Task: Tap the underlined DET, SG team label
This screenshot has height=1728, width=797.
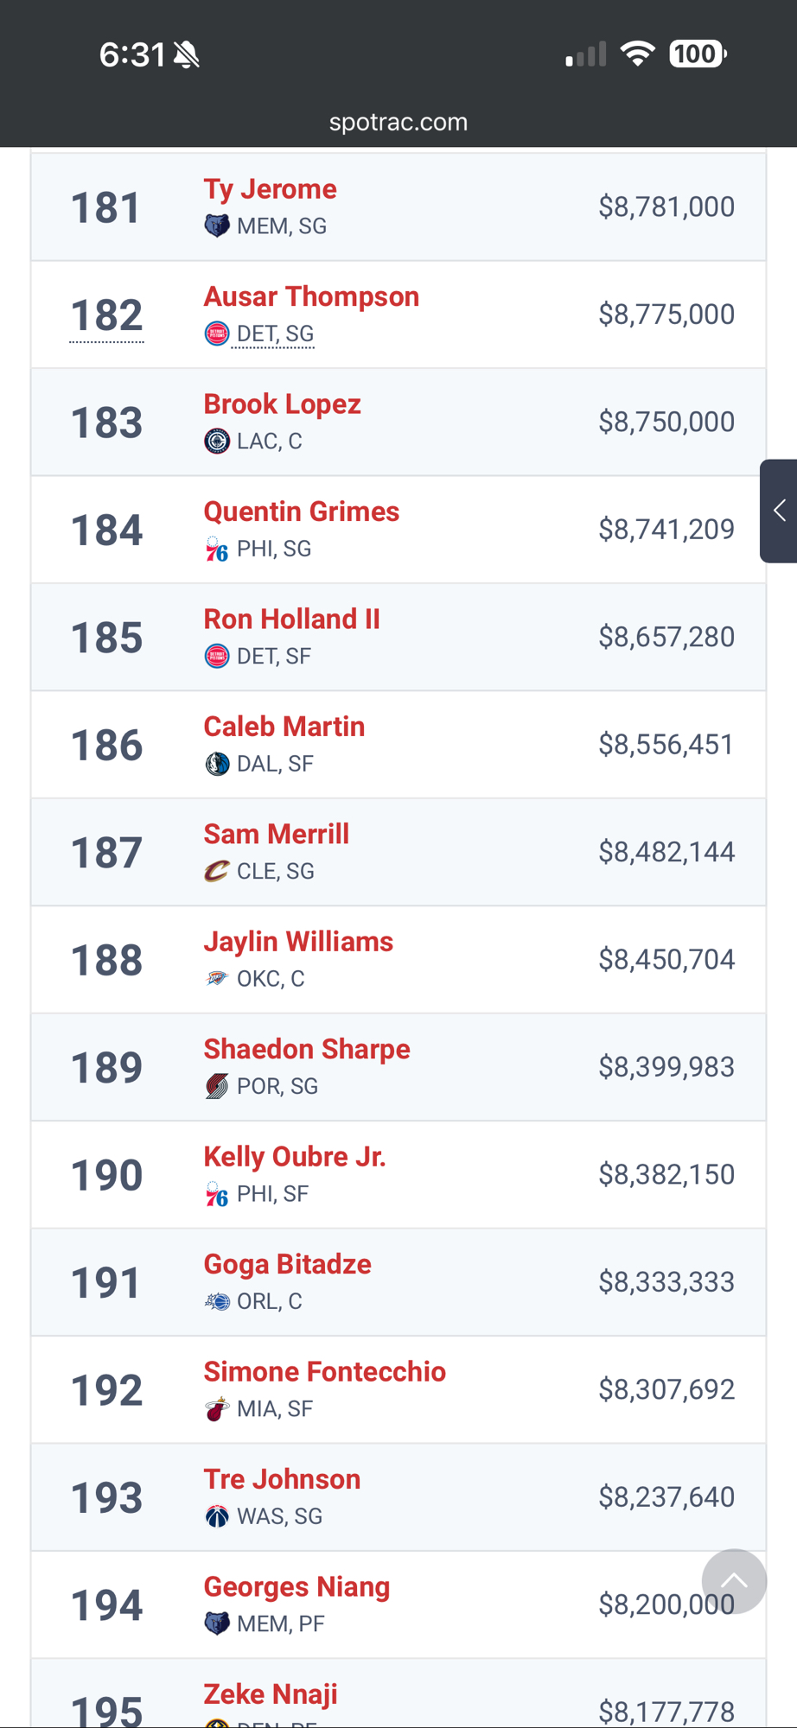Action: 275,334
